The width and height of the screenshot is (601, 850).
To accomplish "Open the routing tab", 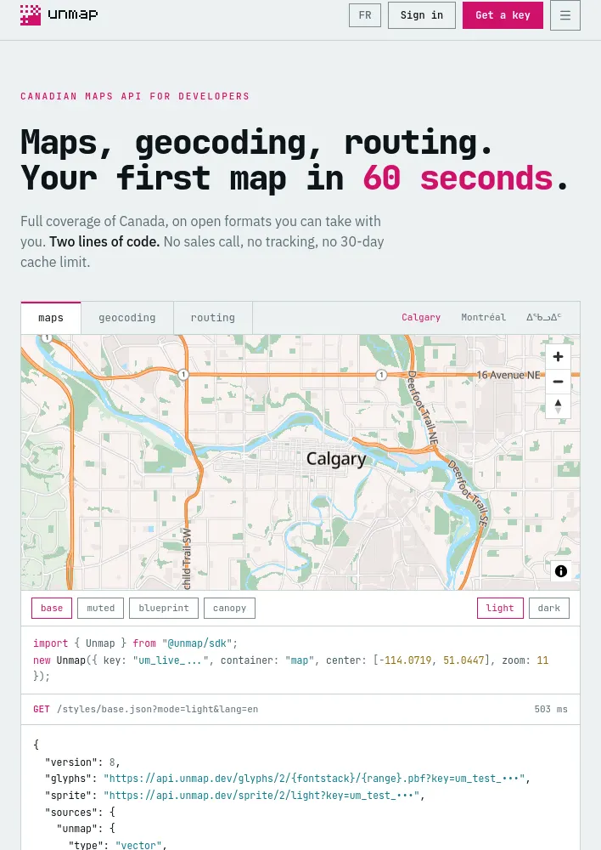I will point(213,318).
